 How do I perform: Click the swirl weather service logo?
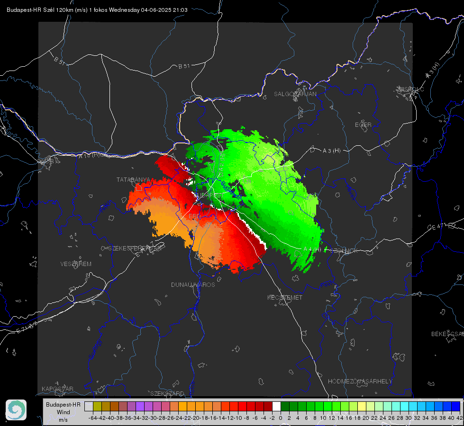(16, 410)
